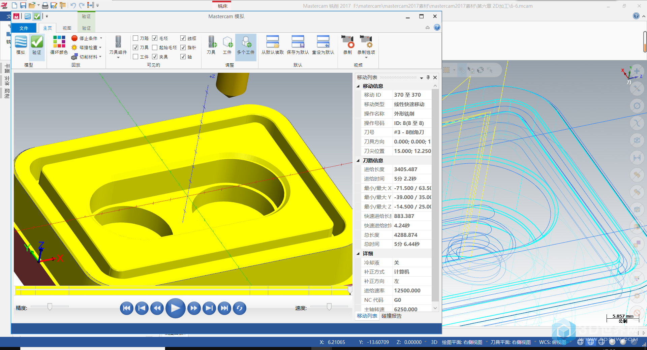Click the wireframe display icon in status bar
The image size is (647, 350).
[580, 342]
